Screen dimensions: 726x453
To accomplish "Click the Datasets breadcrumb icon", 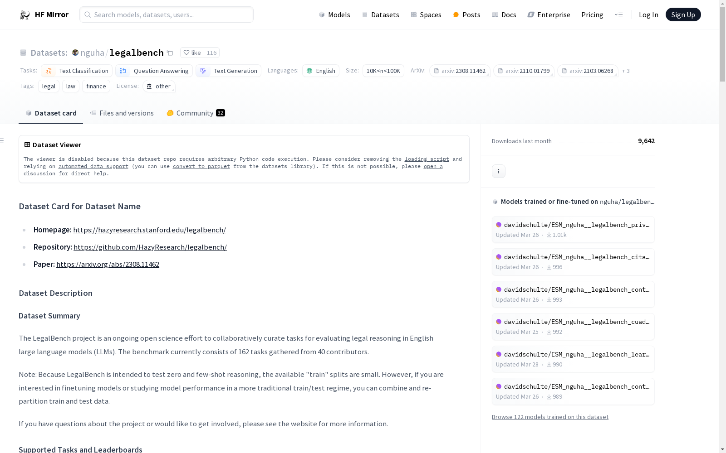I will [23, 53].
